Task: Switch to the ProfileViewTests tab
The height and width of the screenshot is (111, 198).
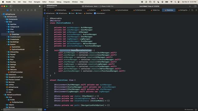Action: pos(60,10)
